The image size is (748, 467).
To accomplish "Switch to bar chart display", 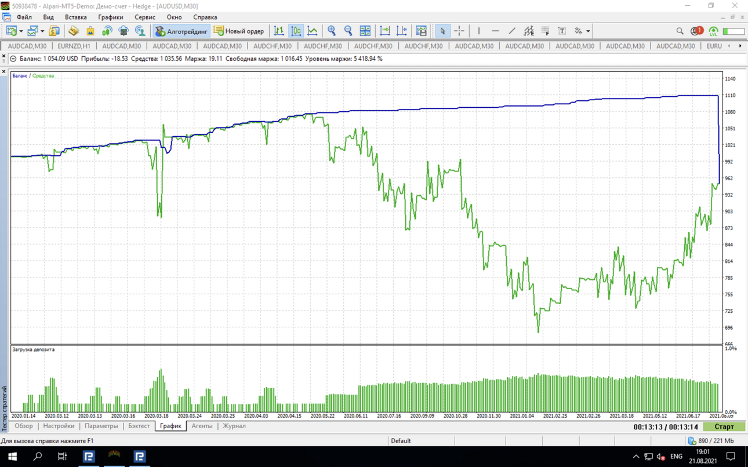I will pos(279,31).
